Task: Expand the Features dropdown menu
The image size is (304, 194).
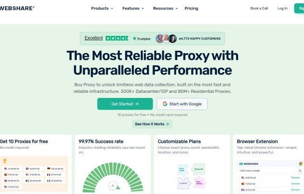Action: click(133, 8)
